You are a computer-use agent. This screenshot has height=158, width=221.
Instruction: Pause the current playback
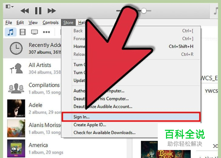(38, 11)
